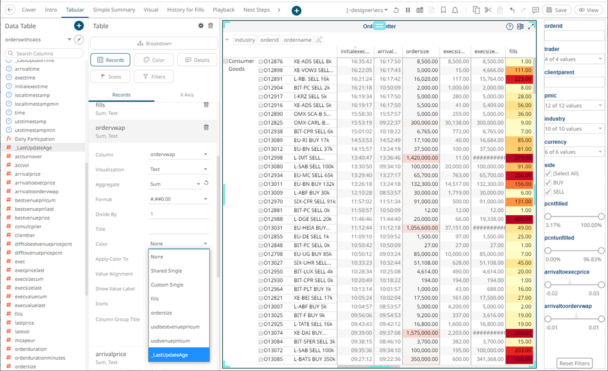This screenshot has width=608, height=371.
Task: Open Table settings gear
Action: click(201, 26)
